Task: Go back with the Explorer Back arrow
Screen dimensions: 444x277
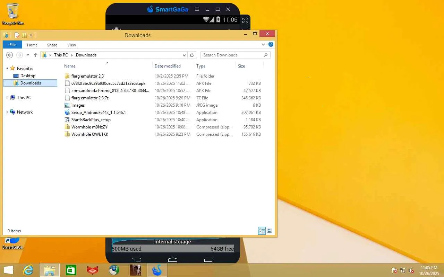Action: tap(10, 55)
